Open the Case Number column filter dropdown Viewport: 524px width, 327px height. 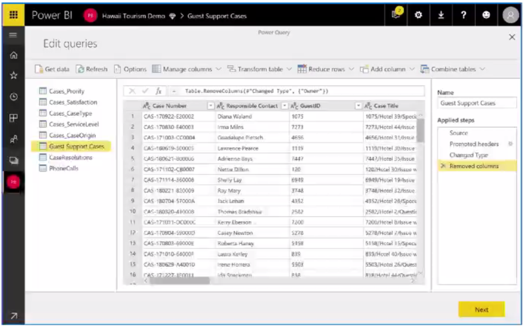click(x=210, y=106)
